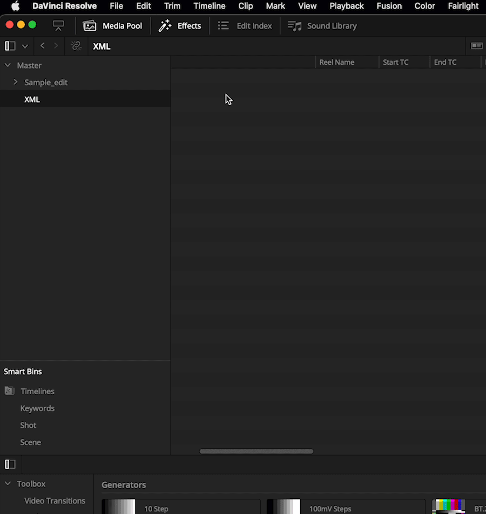Image resolution: width=486 pixels, height=514 pixels.
Task: Select the Toolbox category
Action: (31, 484)
